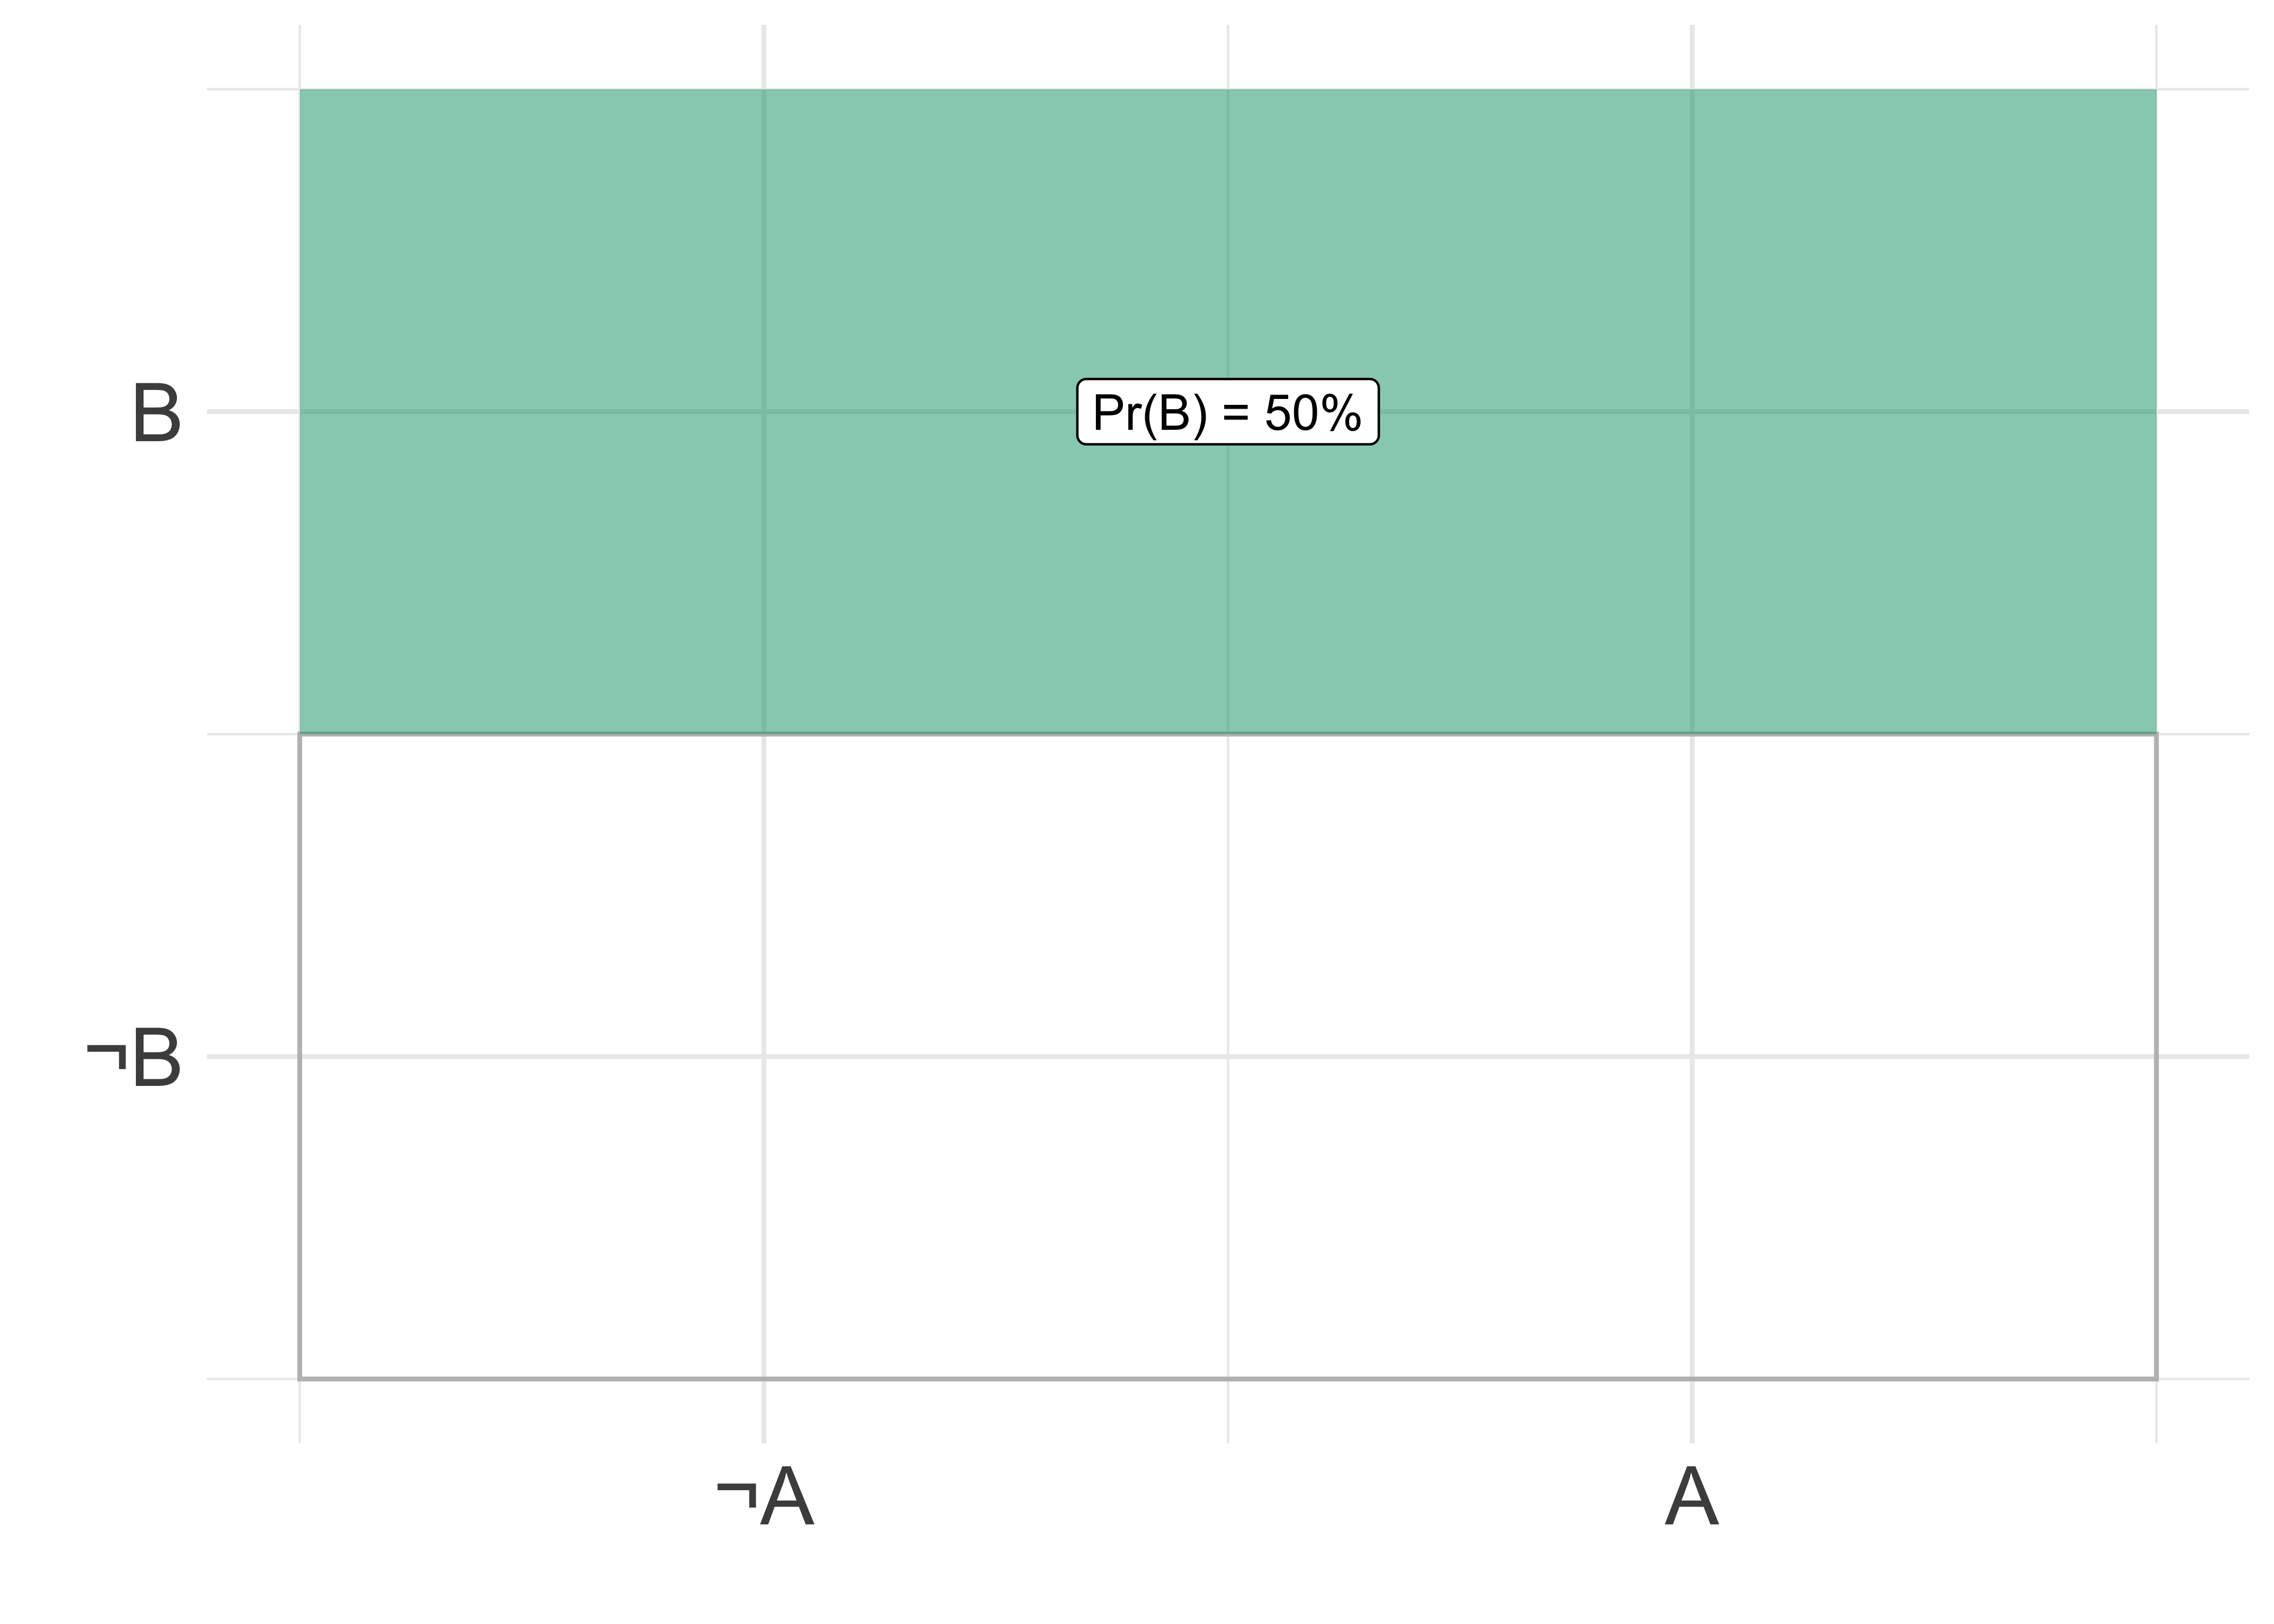Click the A label on the x-axis

tap(1691, 1497)
